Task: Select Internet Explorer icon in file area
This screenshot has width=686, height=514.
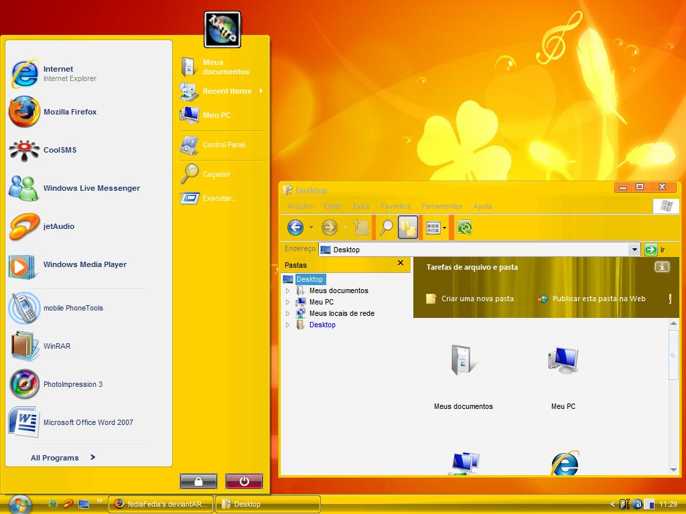Action: 565,462
